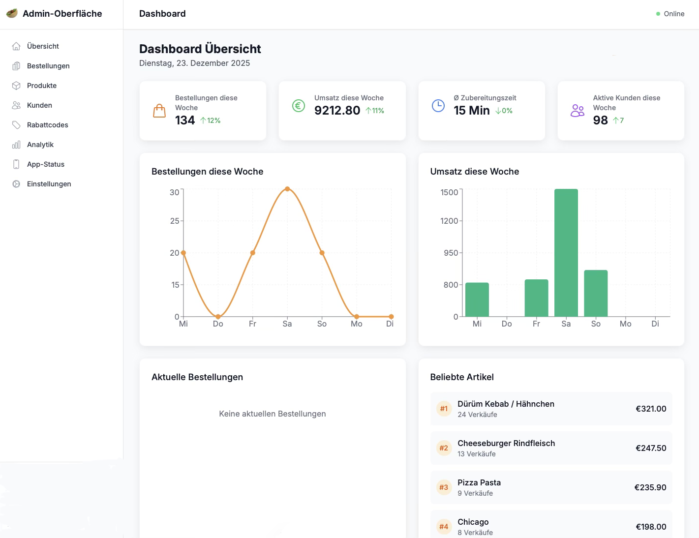Click the Analytik bar-chart icon
Screen dimensions: 699x538
[x=16, y=144]
